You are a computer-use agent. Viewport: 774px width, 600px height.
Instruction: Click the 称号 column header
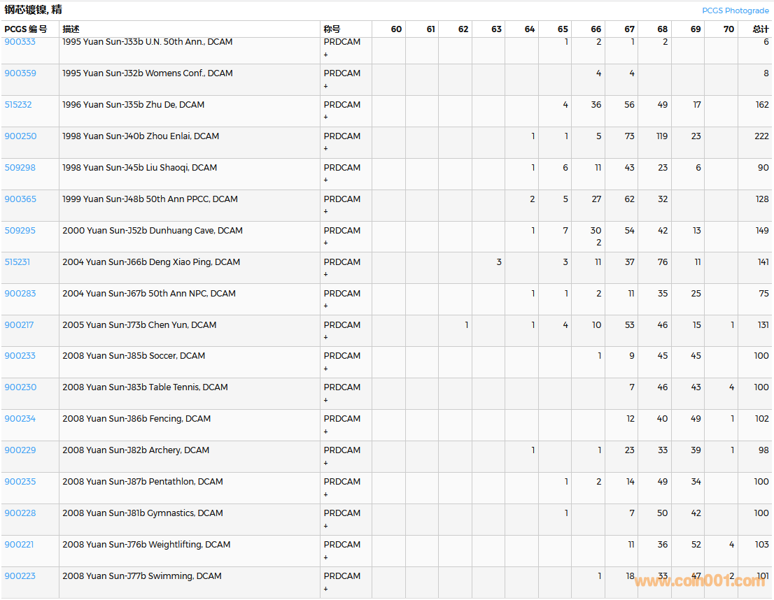click(332, 29)
